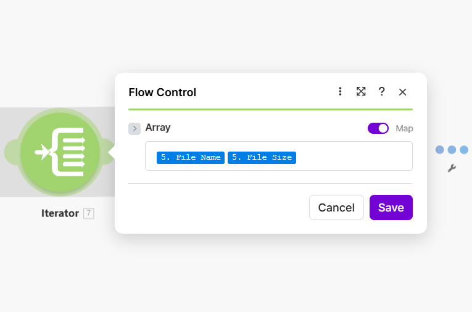Click the Flow Control dialog title
Image resolution: width=472 pixels, height=312 pixels.
(x=162, y=92)
